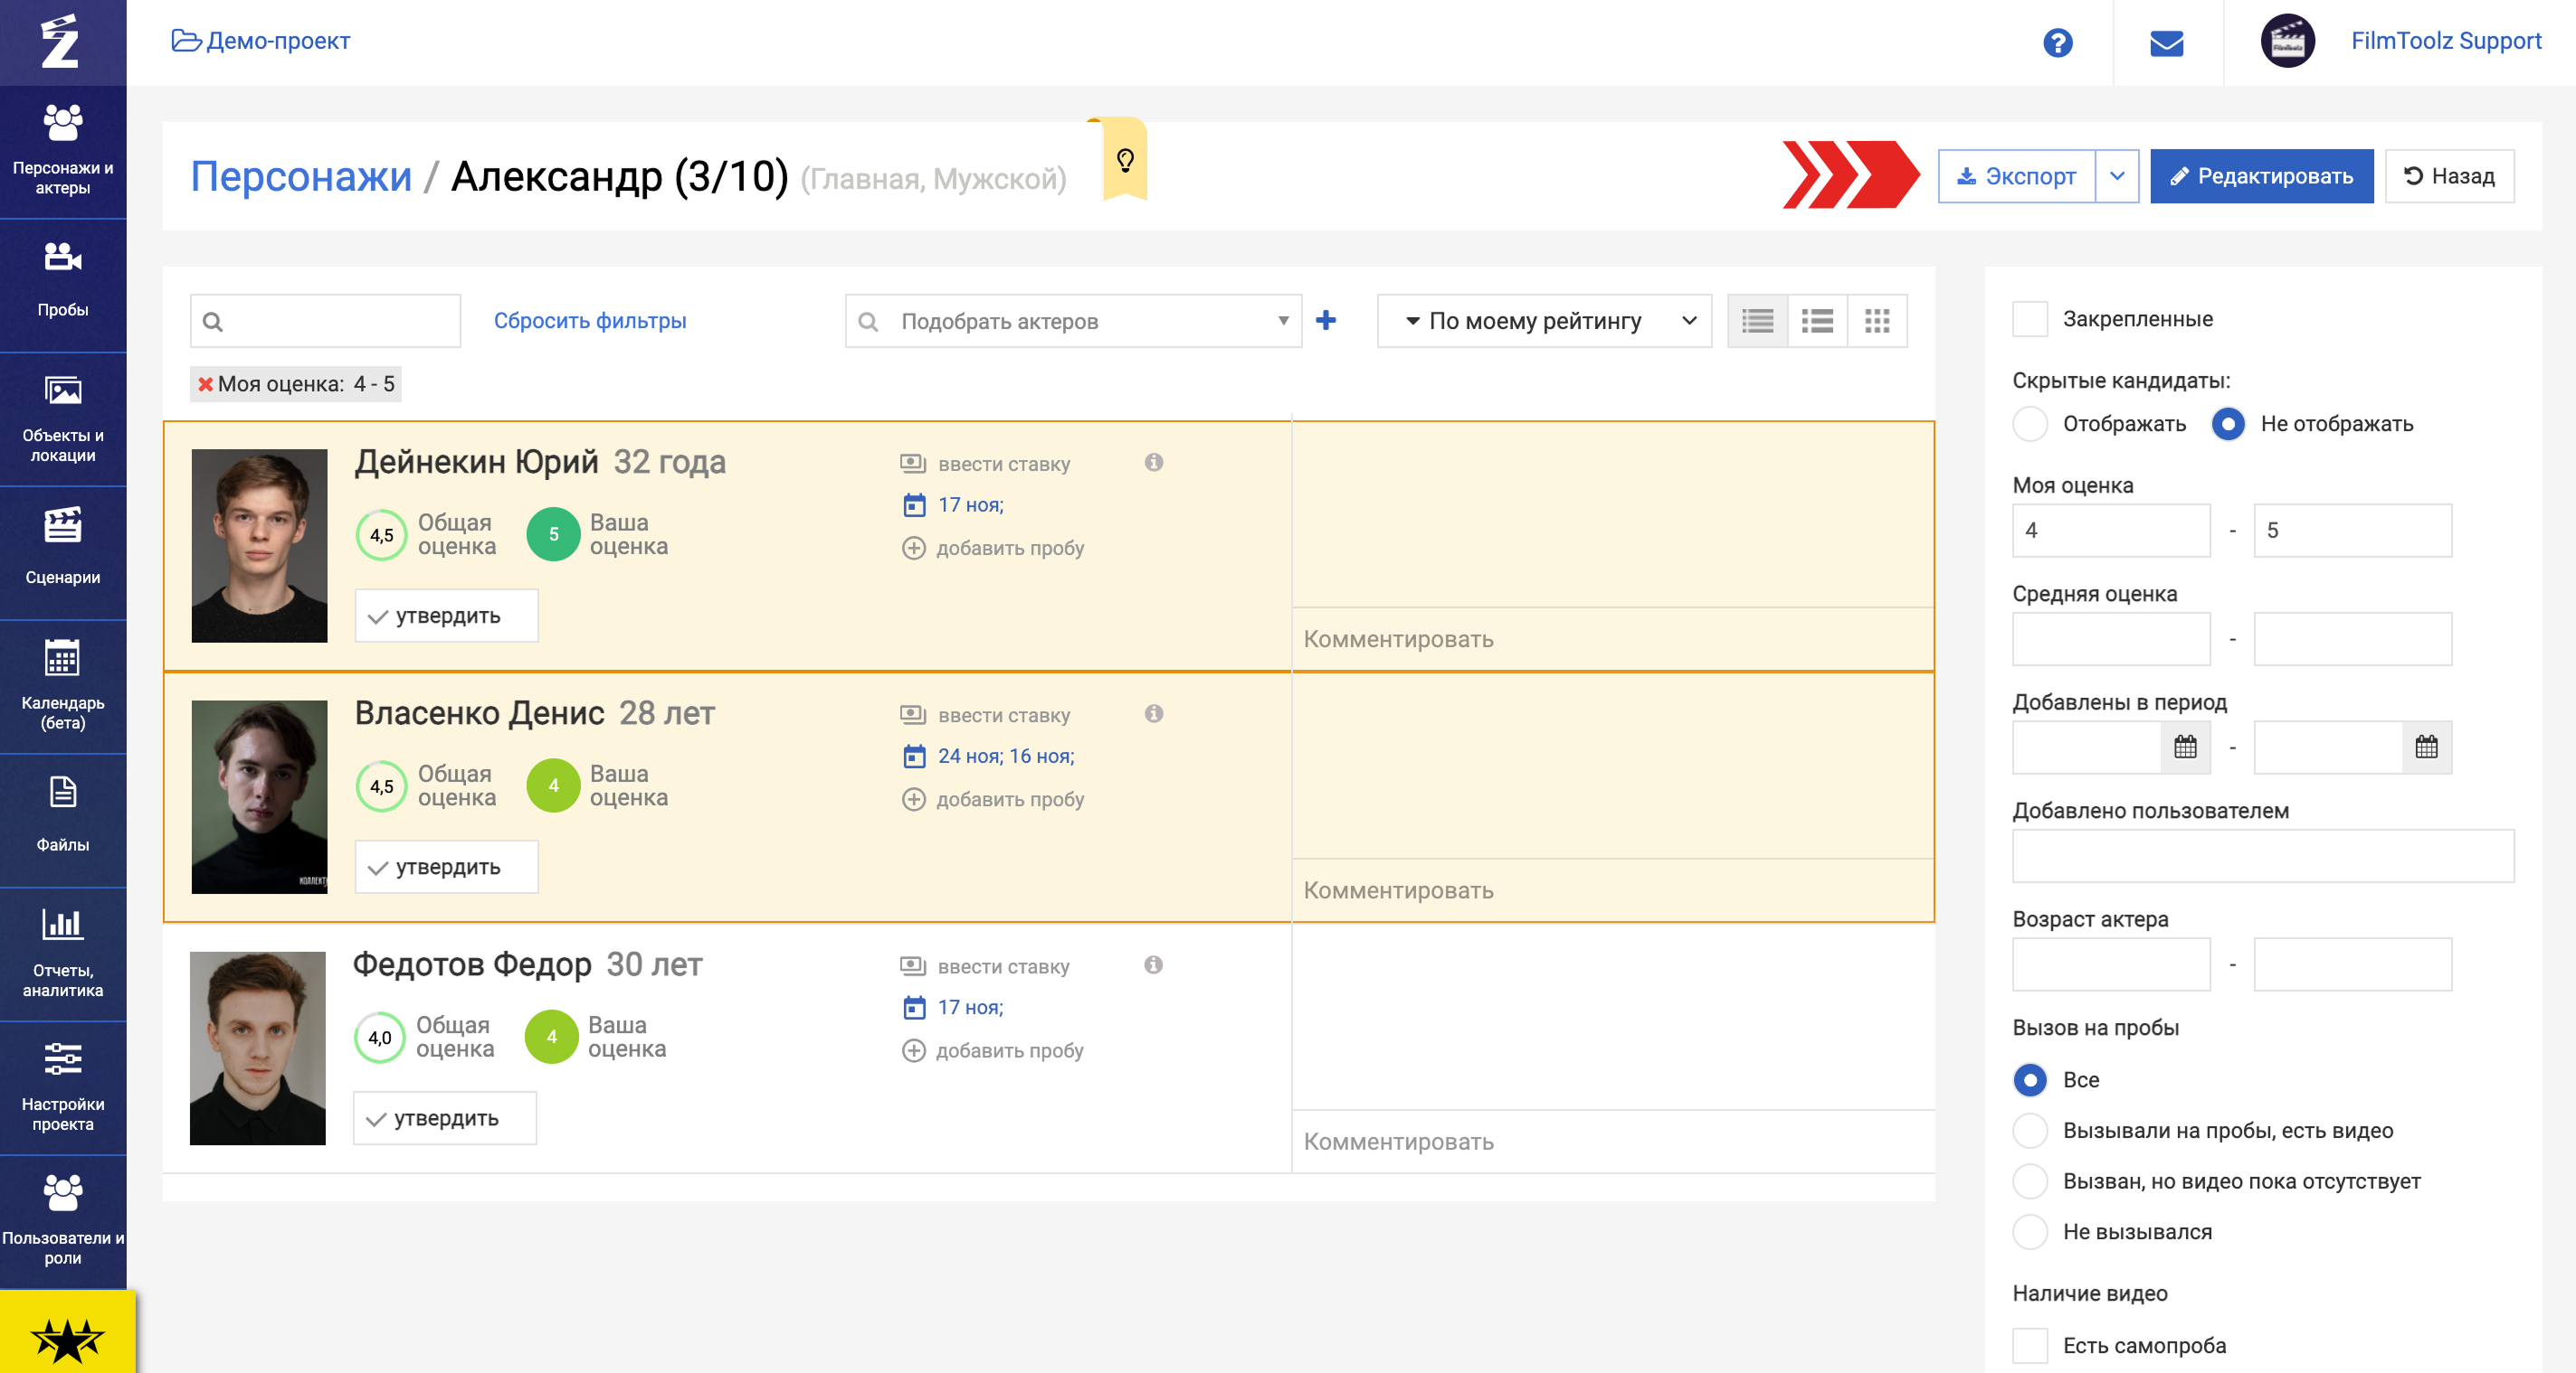Open calendar picker for period start date
2576x1373 pixels.
[x=2185, y=748]
